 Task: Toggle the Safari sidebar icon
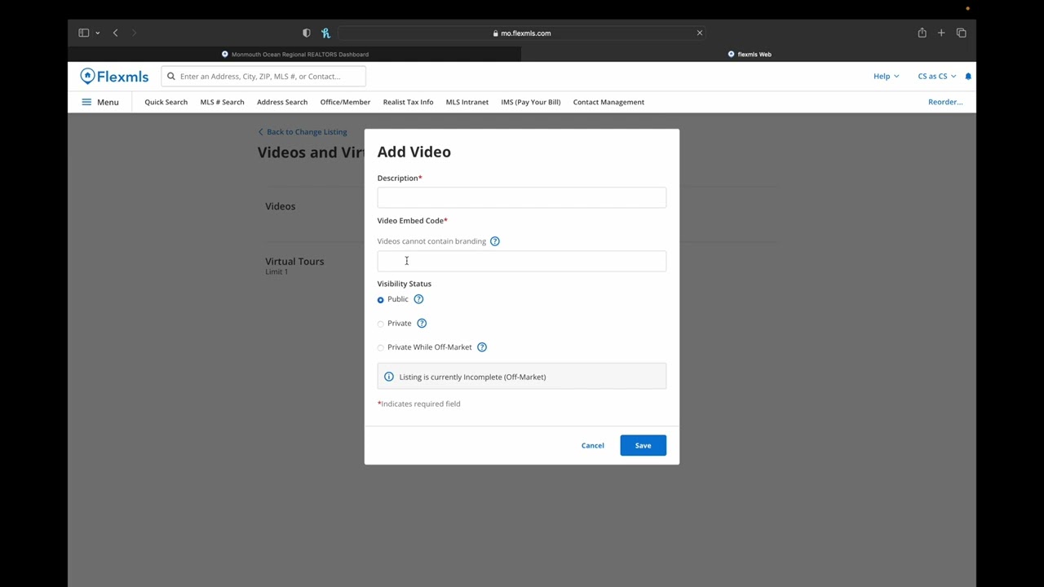point(83,33)
